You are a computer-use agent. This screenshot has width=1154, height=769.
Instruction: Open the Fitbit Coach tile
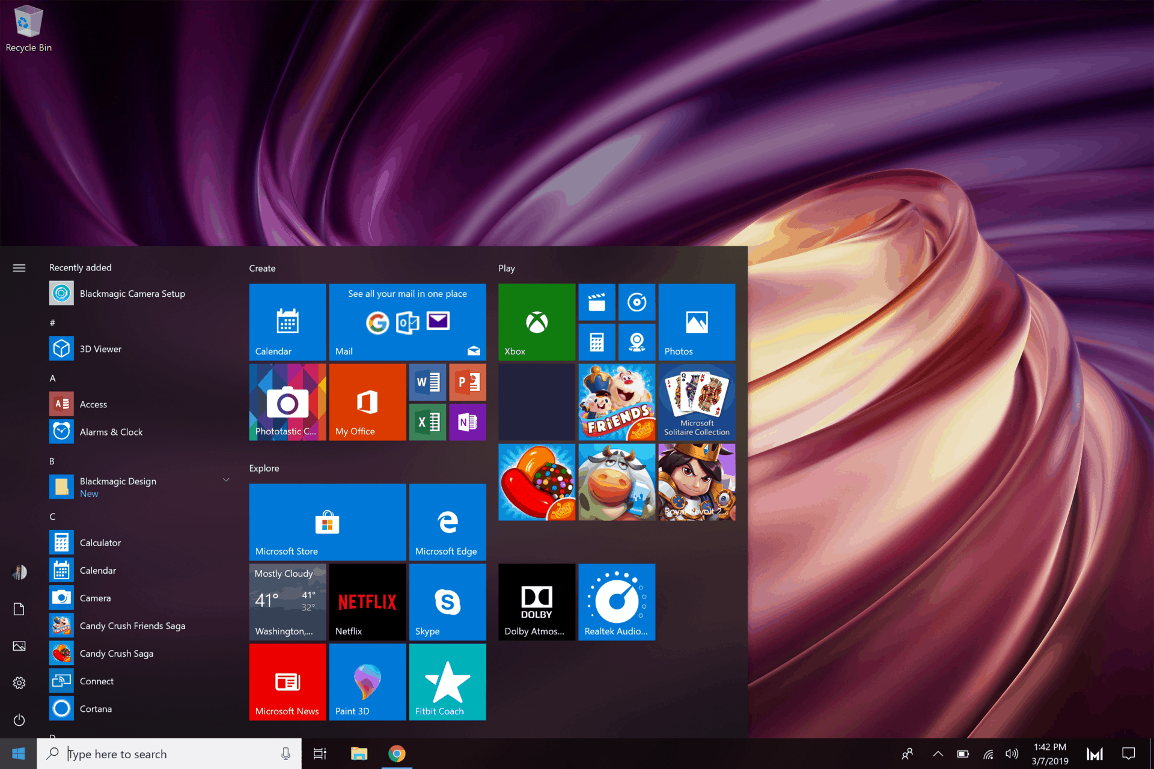point(447,682)
